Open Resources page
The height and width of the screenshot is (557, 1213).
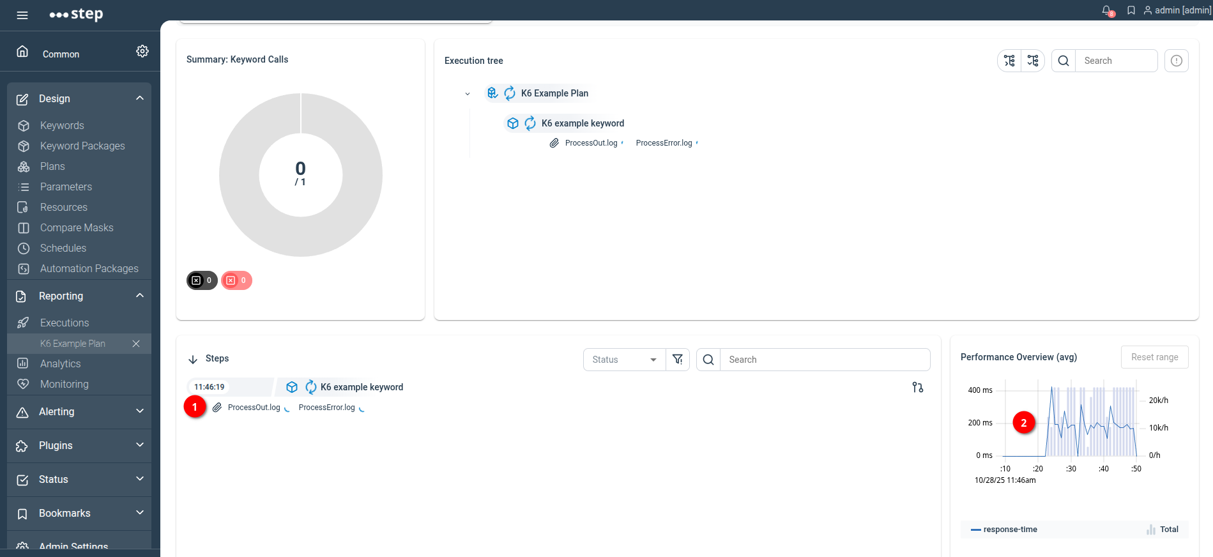tap(64, 208)
